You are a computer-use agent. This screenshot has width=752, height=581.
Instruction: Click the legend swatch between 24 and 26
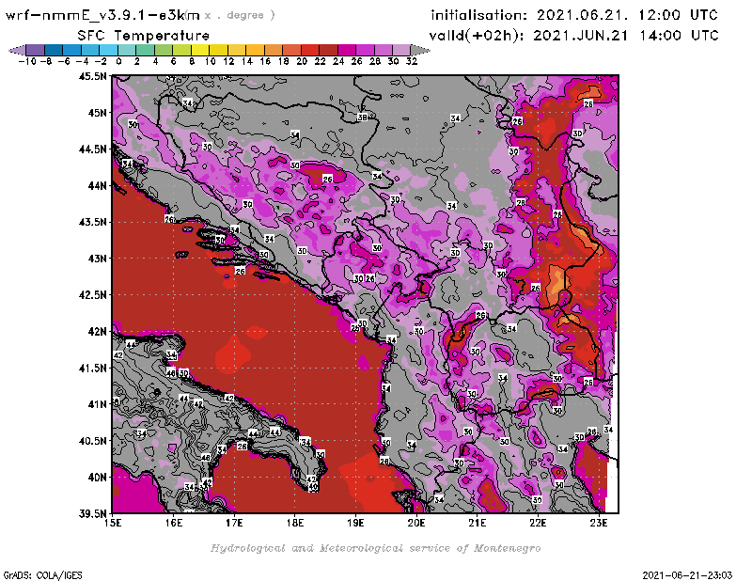click(x=347, y=50)
